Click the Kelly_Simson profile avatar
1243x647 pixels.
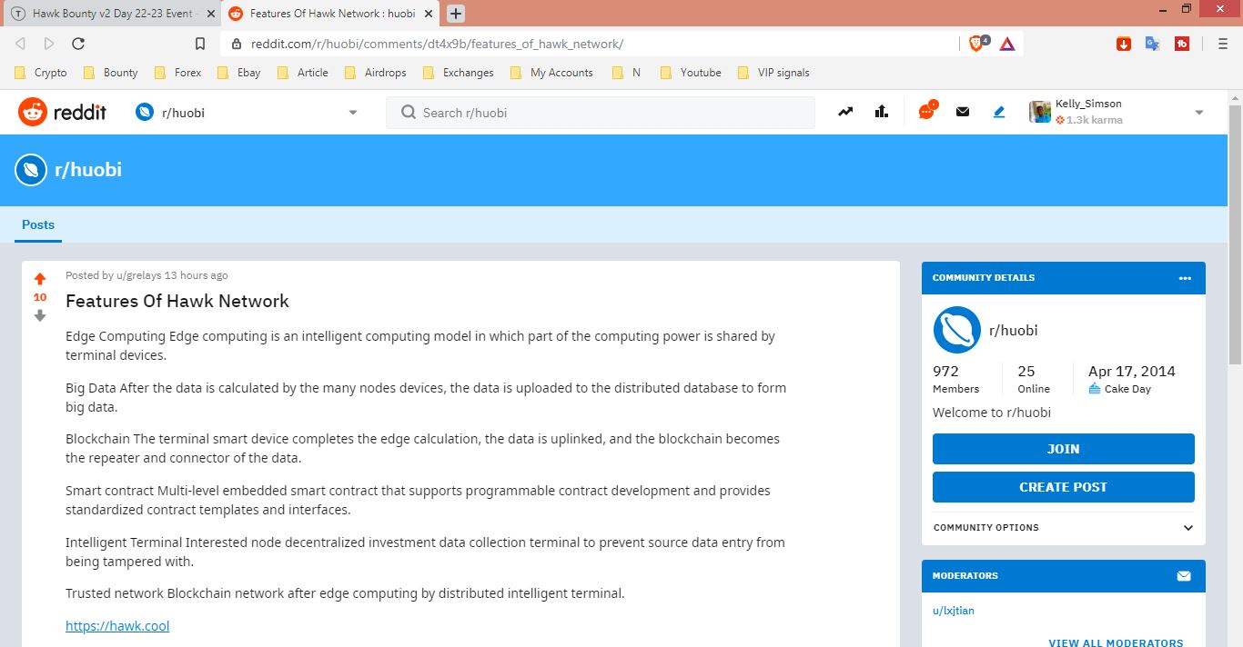[1040, 112]
